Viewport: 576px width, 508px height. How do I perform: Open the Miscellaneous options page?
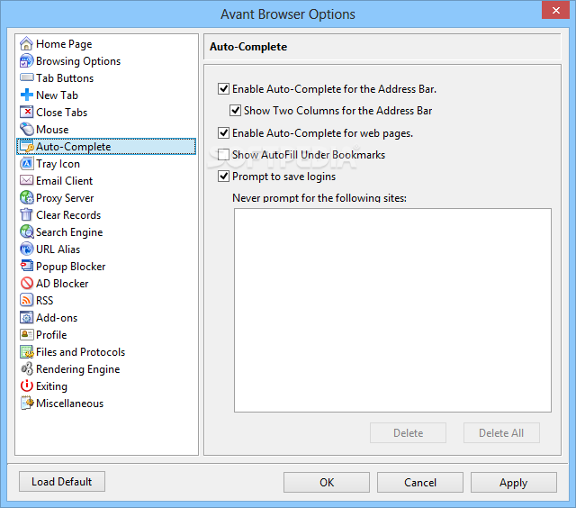[x=70, y=404]
